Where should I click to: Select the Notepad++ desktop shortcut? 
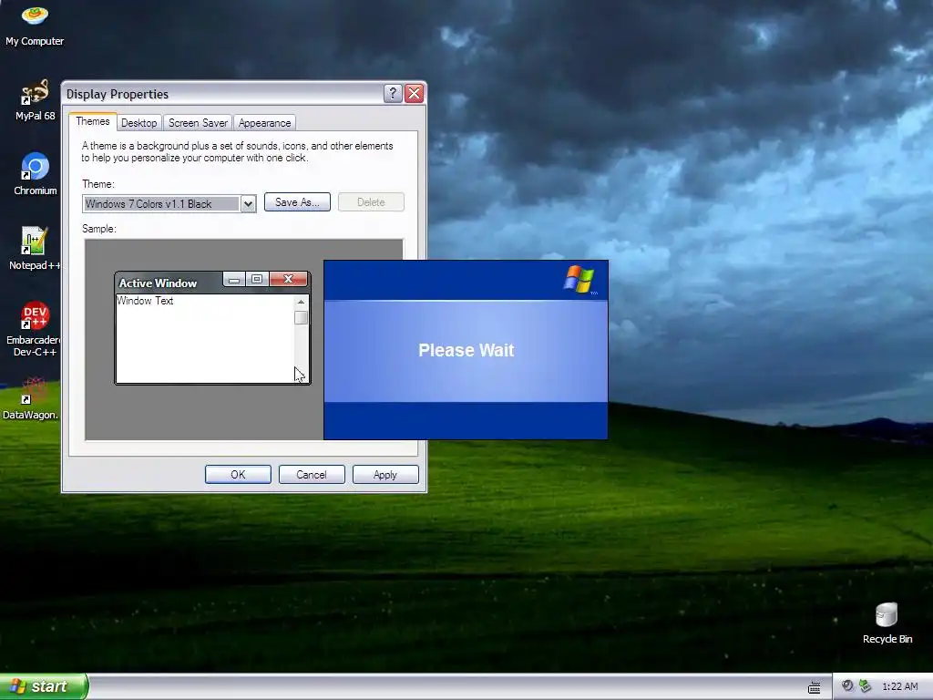[35, 249]
